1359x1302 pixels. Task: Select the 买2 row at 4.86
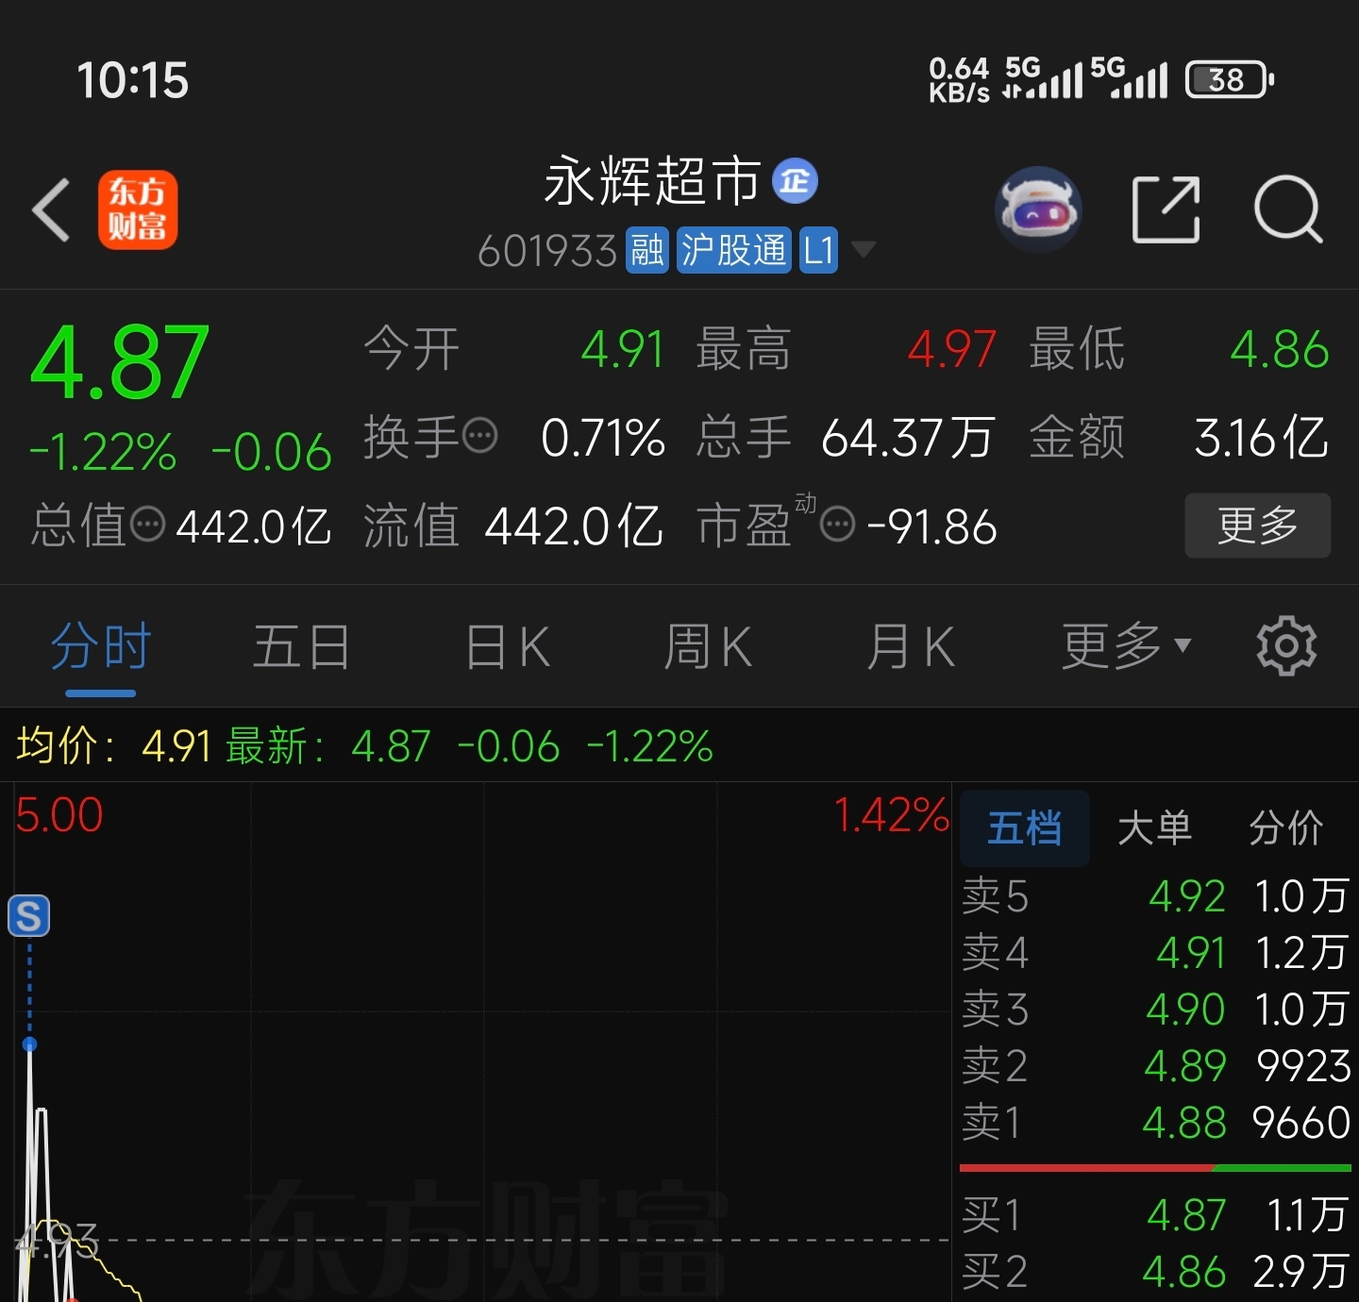click(x=1156, y=1272)
